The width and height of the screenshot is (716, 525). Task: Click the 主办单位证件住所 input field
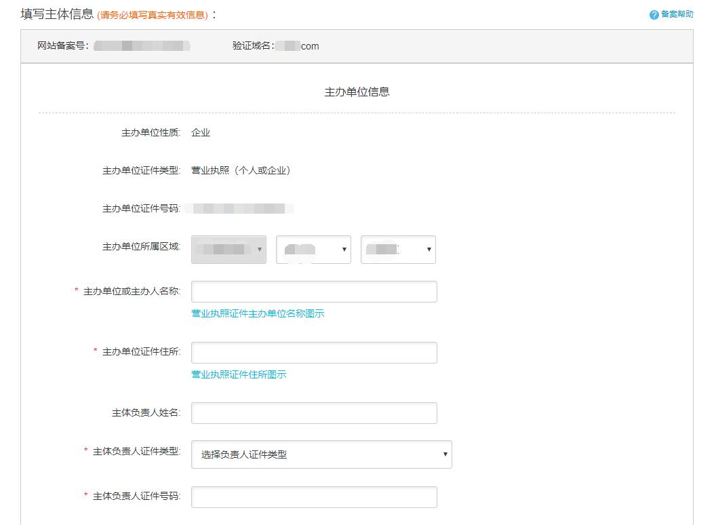pos(314,352)
